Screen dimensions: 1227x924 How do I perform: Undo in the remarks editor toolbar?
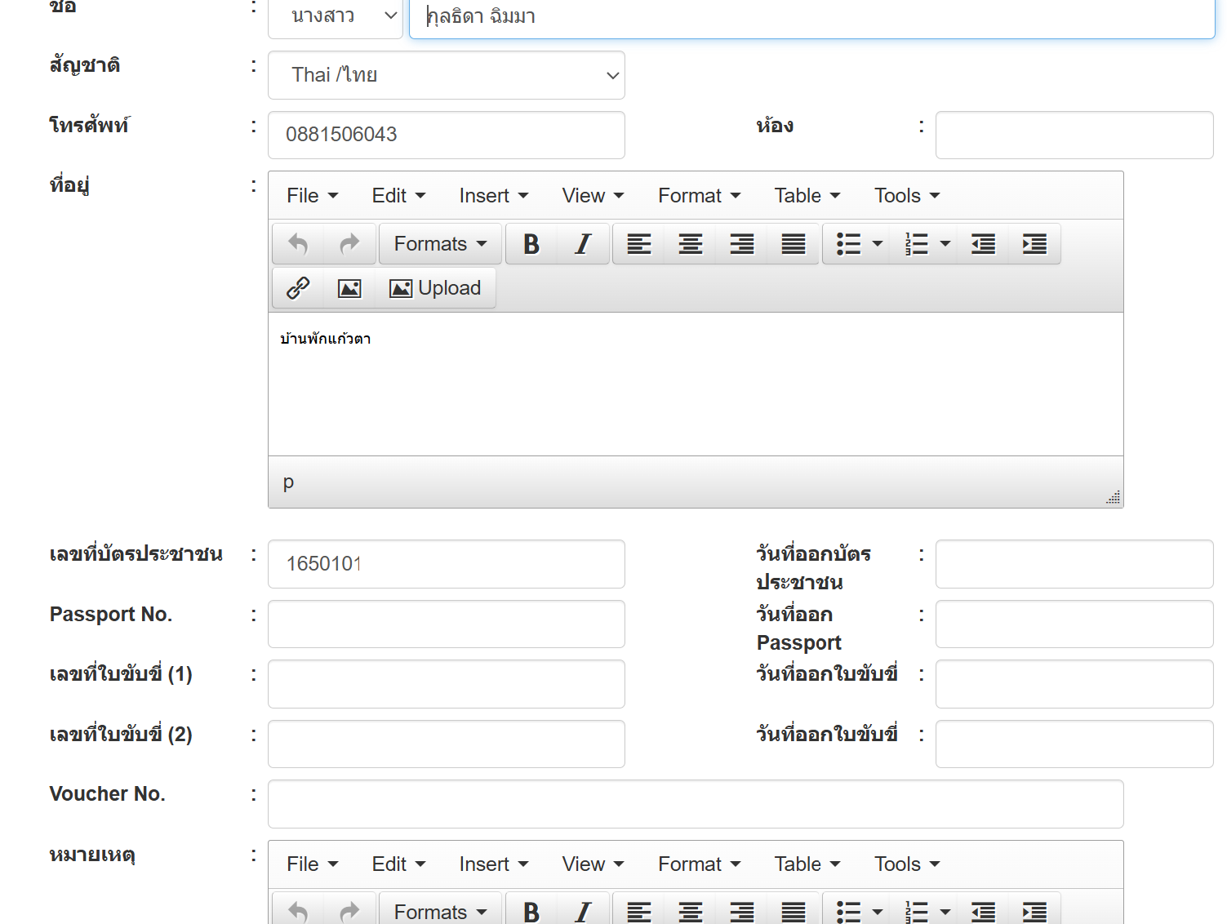pyautogui.click(x=298, y=911)
